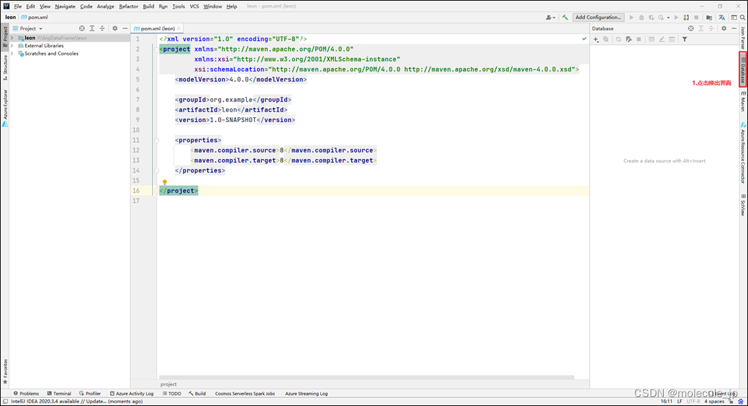This screenshot has height=406, width=748.
Task: Click the leon breadcrumb in navigation bar
Action: pos(10,17)
